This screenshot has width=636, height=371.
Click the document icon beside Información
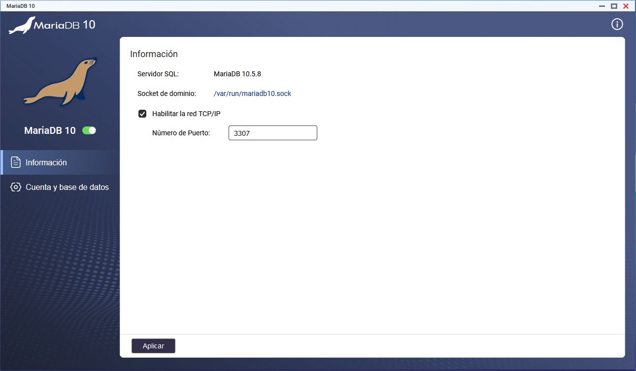16,162
